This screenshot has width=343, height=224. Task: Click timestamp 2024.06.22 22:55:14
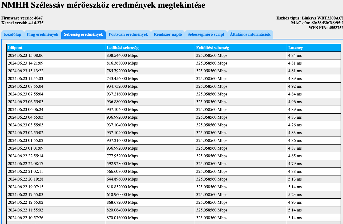[x=26, y=156]
